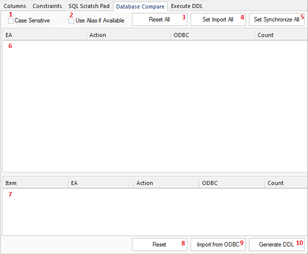Click the Import from ODBC button
Viewport: 308px width, 254px height.
pos(218,244)
